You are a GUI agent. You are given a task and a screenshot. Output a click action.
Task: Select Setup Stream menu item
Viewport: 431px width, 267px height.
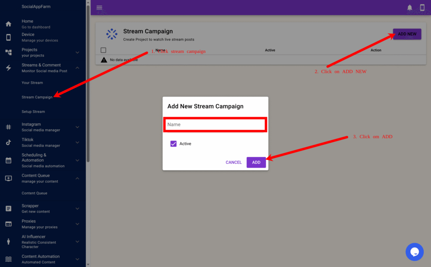[33, 112]
